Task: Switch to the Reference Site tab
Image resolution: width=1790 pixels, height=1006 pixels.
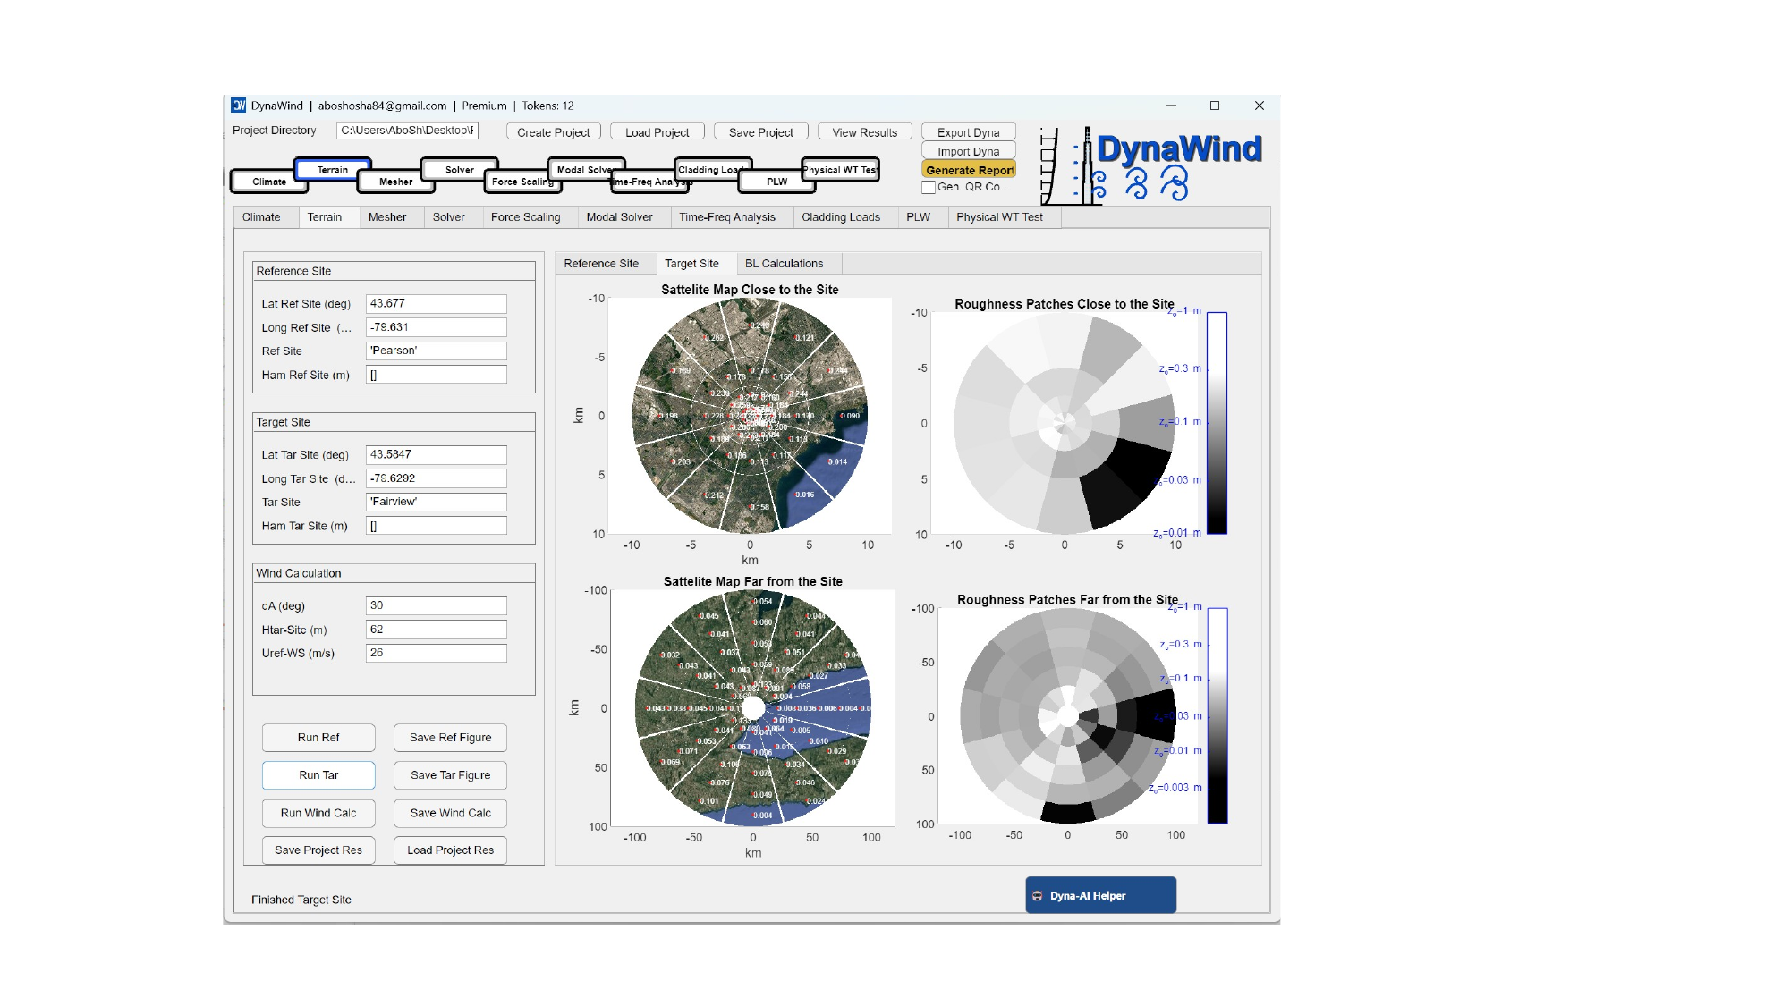Action: point(601,264)
